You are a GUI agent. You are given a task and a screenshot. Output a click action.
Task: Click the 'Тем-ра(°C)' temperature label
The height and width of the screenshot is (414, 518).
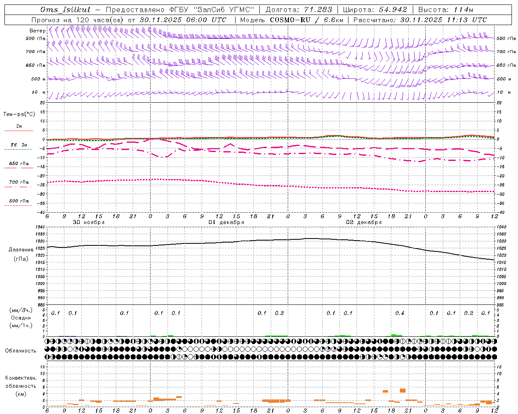pos(19,114)
